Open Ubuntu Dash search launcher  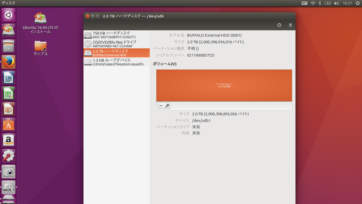[8, 15]
